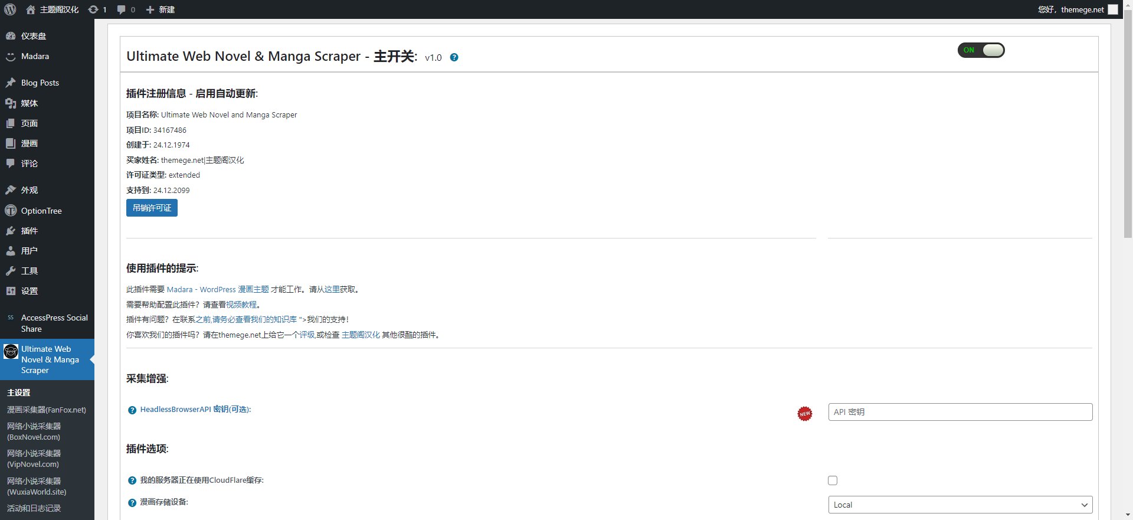Click help icon next to v1.0
Viewport: 1133px width, 520px height.
coord(454,57)
